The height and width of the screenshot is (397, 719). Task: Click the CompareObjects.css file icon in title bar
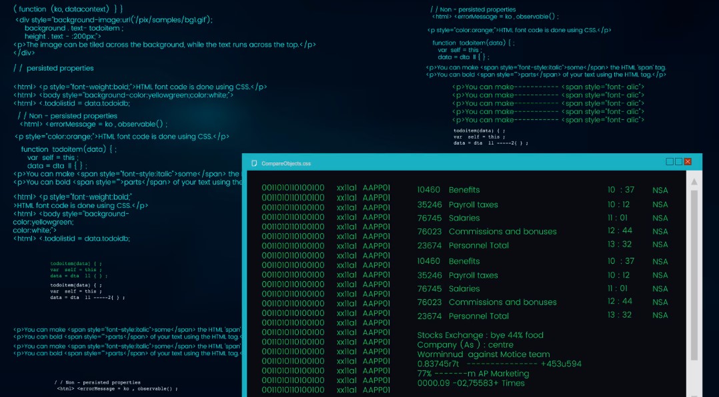click(x=254, y=163)
